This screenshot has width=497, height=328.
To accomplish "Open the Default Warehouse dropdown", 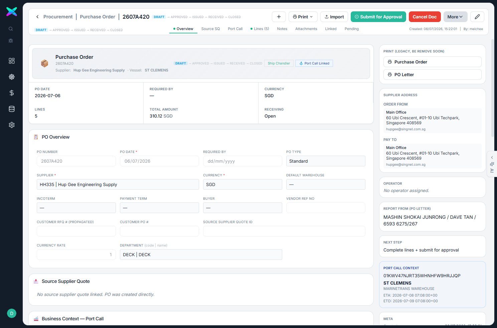I will point(326,184).
